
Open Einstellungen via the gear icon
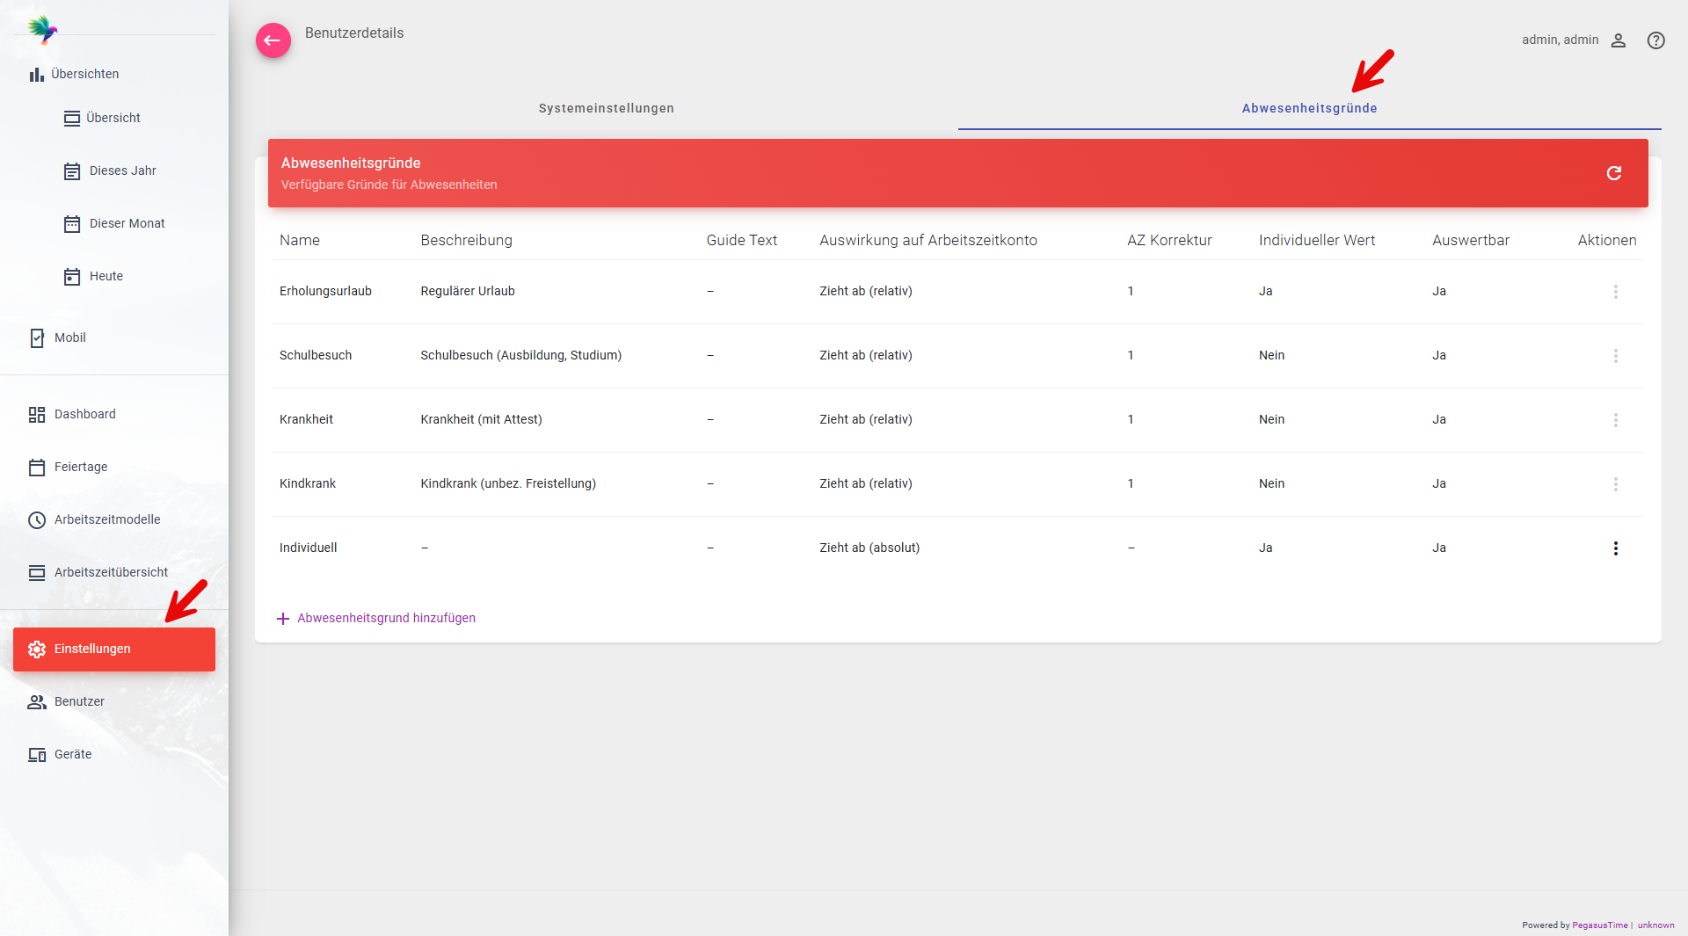coord(37,649)
